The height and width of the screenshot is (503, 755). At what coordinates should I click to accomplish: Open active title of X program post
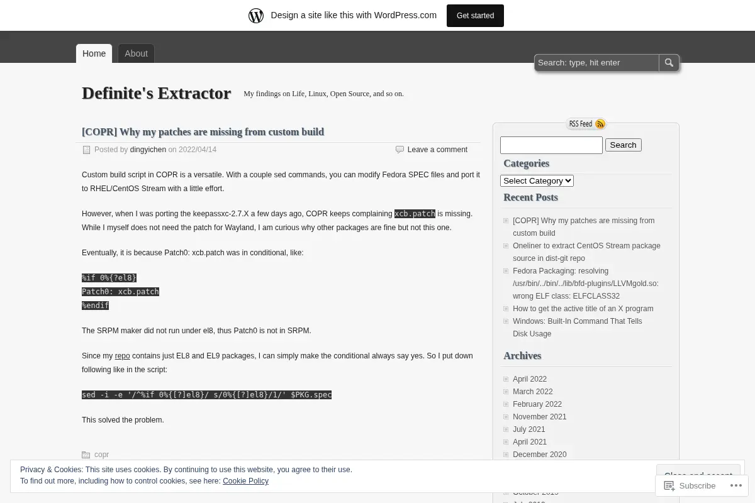[583, 309]
